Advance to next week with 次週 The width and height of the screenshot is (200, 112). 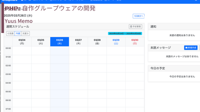[25, 33]
